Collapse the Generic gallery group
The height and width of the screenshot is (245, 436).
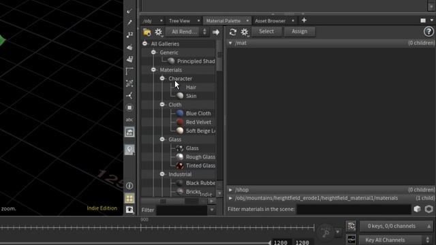tap(153, 52)
